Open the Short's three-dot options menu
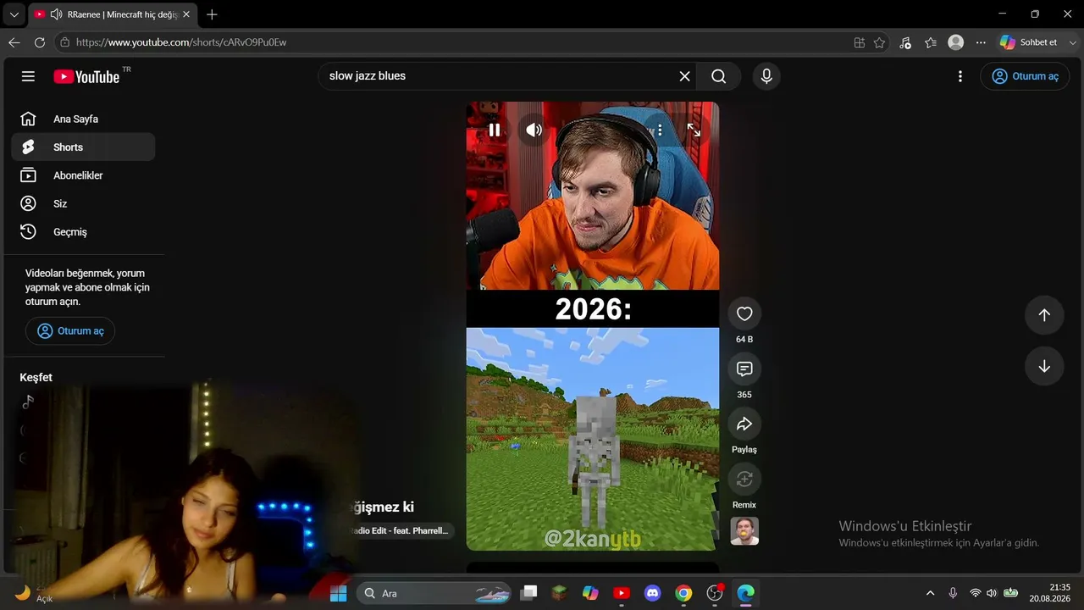1084x610 pixels. [660, 130]
